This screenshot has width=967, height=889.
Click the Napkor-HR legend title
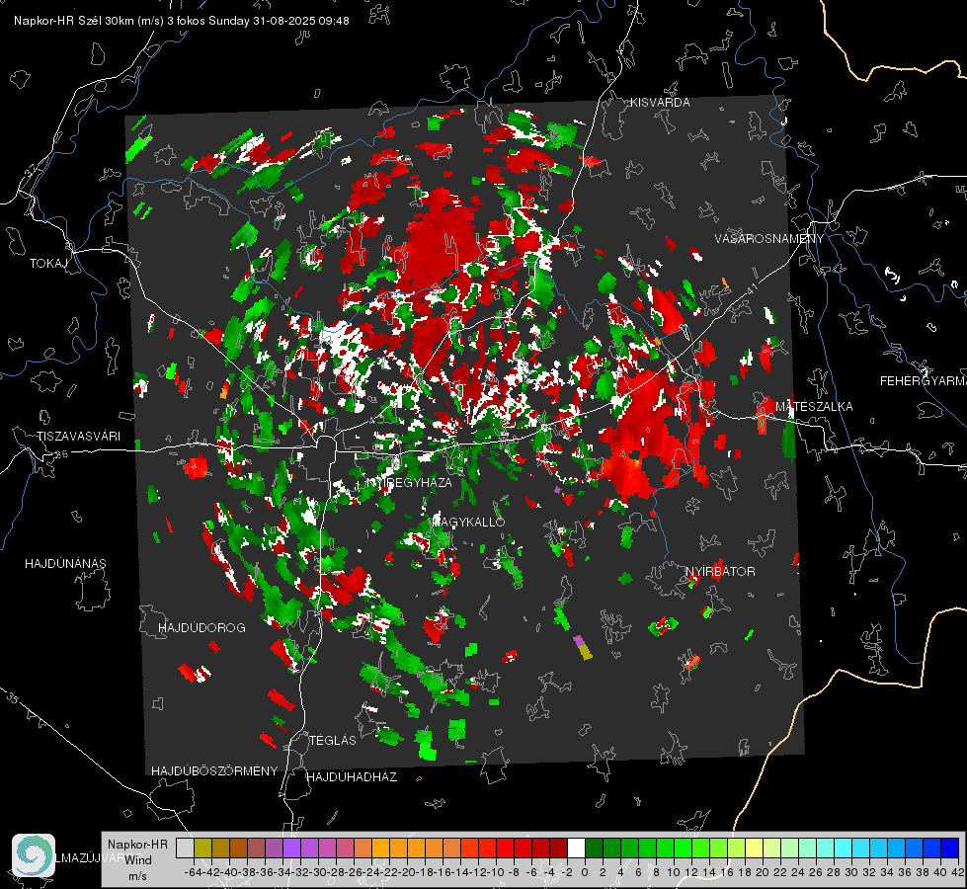coord(137,845)
